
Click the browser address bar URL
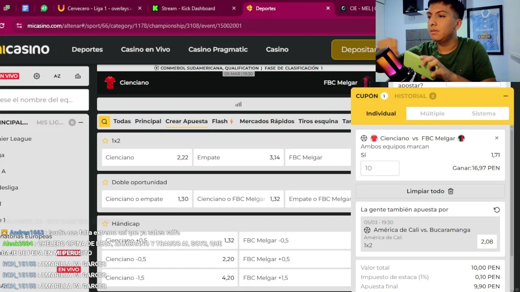coord(134,26)
